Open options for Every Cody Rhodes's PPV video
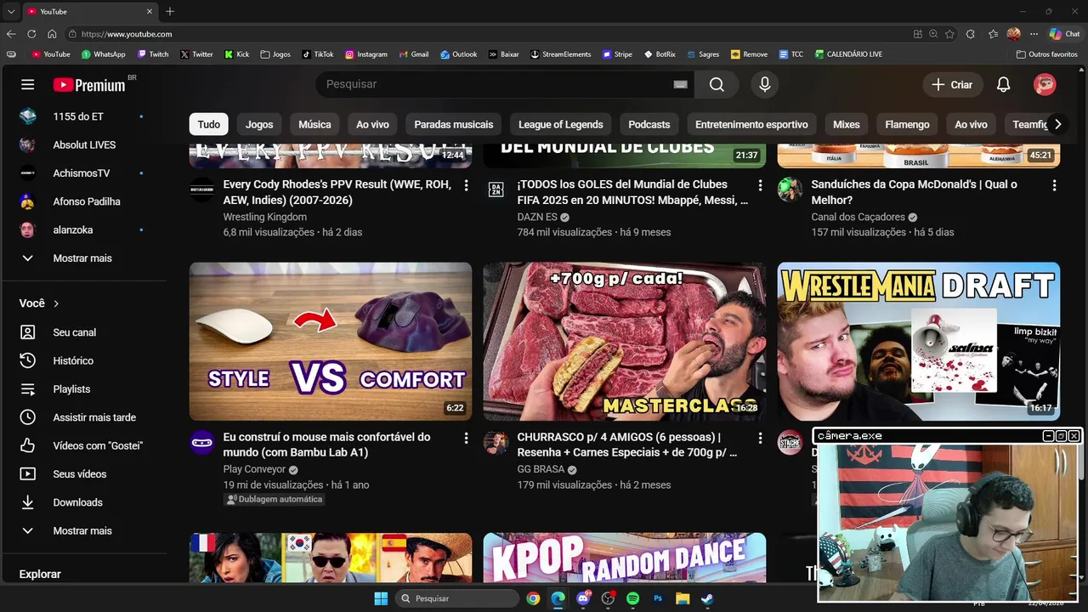1088x612 pixels. pos(466,184)
